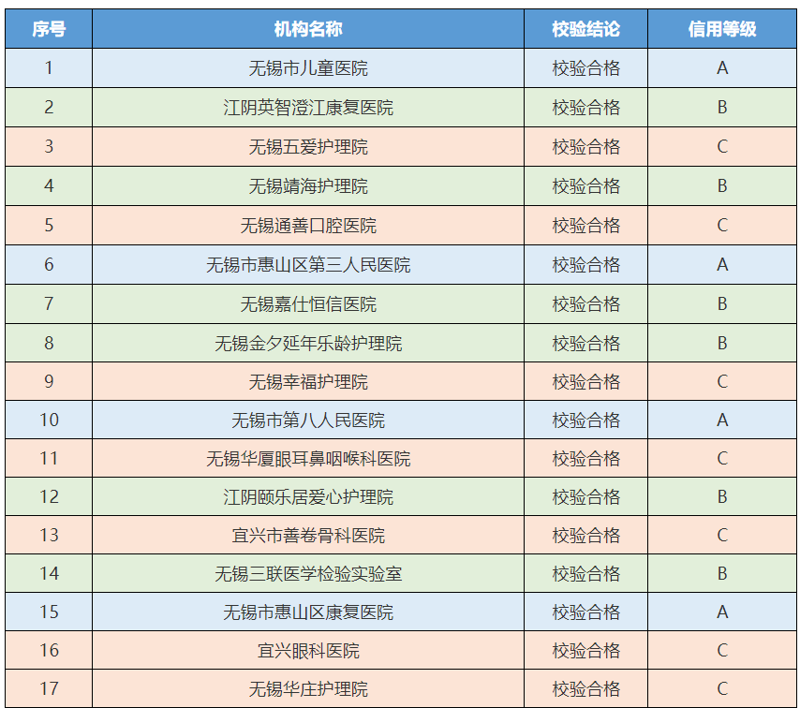Click serial number 14 cell
The width and height of the screenshot is (800, 708).
(49, 573)
